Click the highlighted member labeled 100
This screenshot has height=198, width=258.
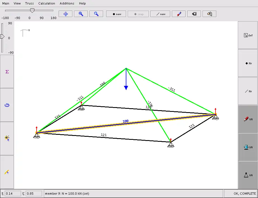[126, 123]
